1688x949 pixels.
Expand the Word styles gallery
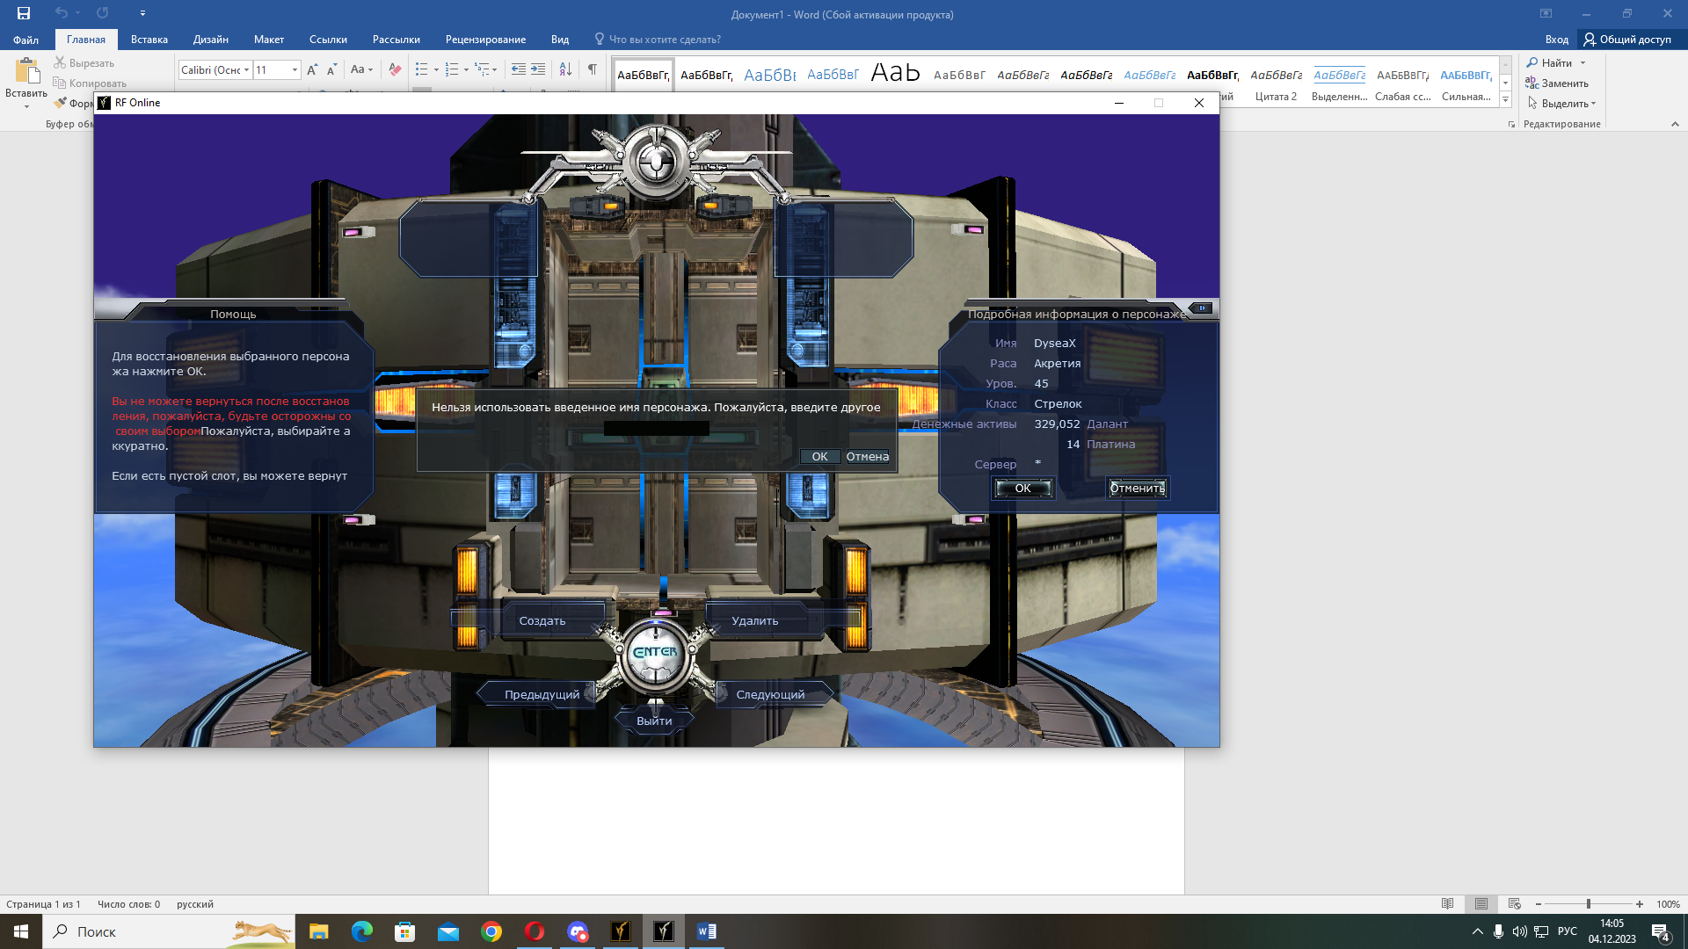pos(1505,100)
